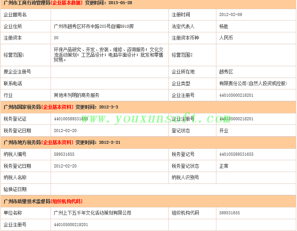
Task: Select the status value 开业
Action: click(x=224, y=131)
